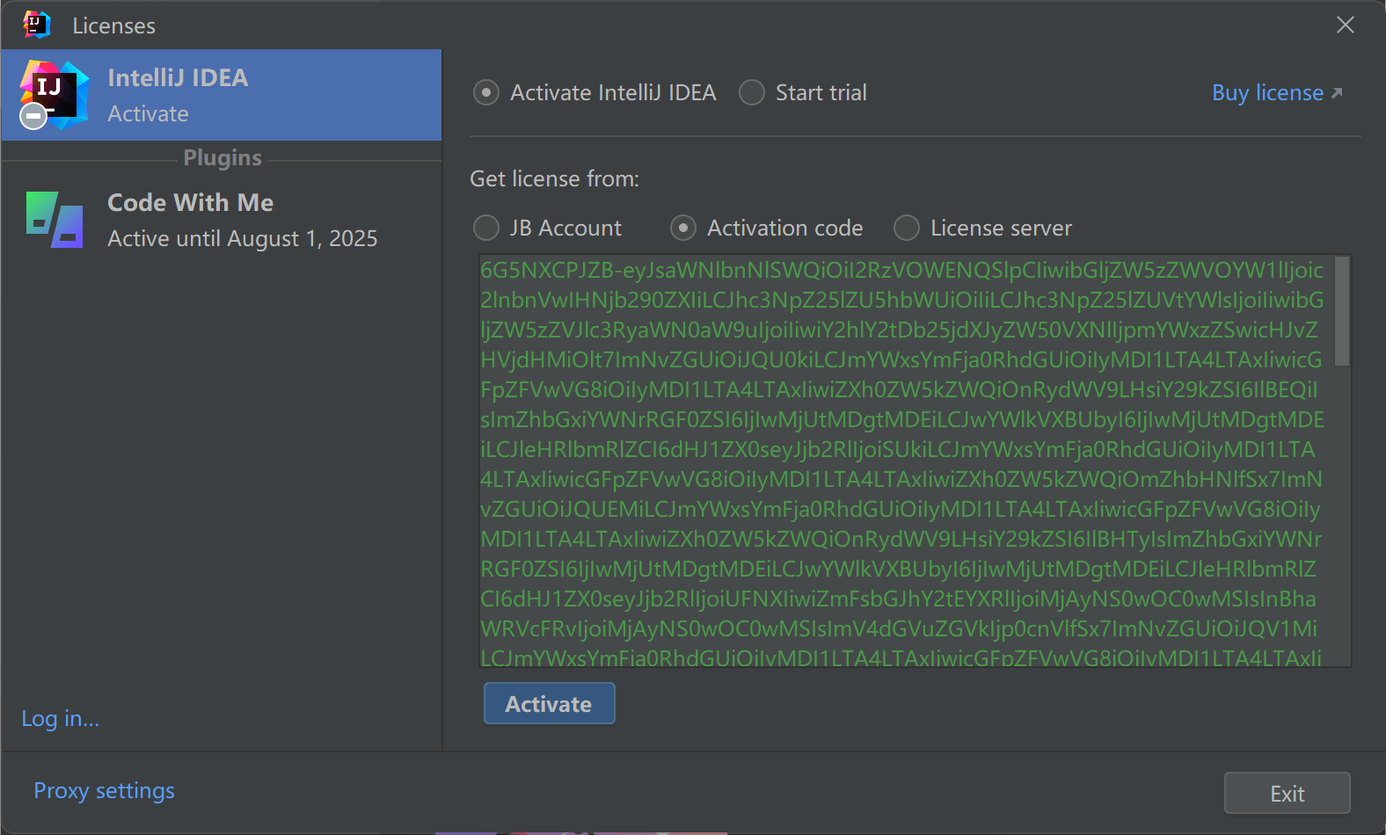
Task: Click the Licenses window title text
Action: pyautogui.click(x=113, y=25)
